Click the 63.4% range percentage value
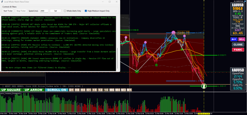Image resolution: width=247 pixels, height=115 pixels. [x=238, y=33]
